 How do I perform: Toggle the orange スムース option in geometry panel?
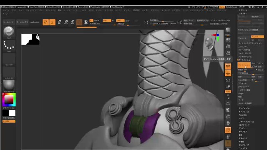click(x=257, y=37)
